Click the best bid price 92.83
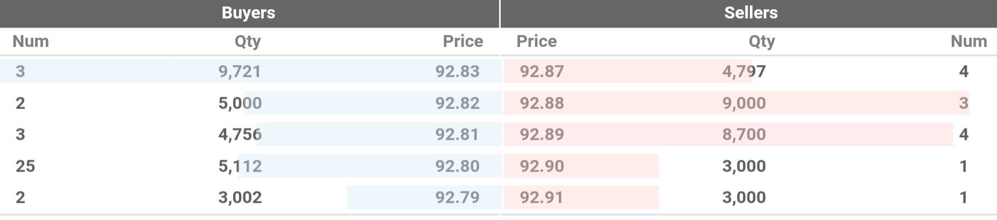The height and width of the screenshot is (220, 997). click(458, 72)
